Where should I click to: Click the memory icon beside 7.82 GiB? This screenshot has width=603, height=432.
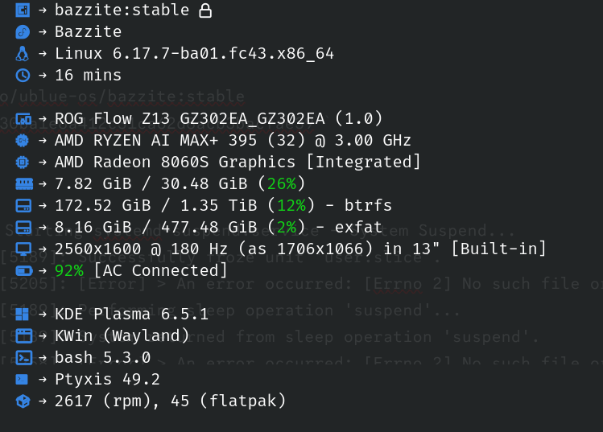tap(22, 184)
